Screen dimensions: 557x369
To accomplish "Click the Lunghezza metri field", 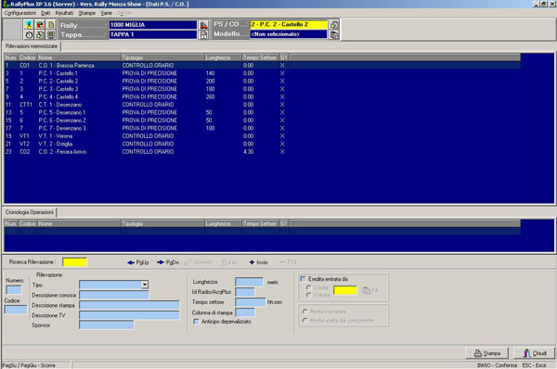I will point(249,282).
